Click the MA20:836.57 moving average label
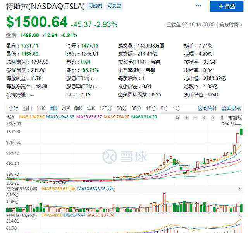This screenshot has width=248, height=233. [89, 117]
